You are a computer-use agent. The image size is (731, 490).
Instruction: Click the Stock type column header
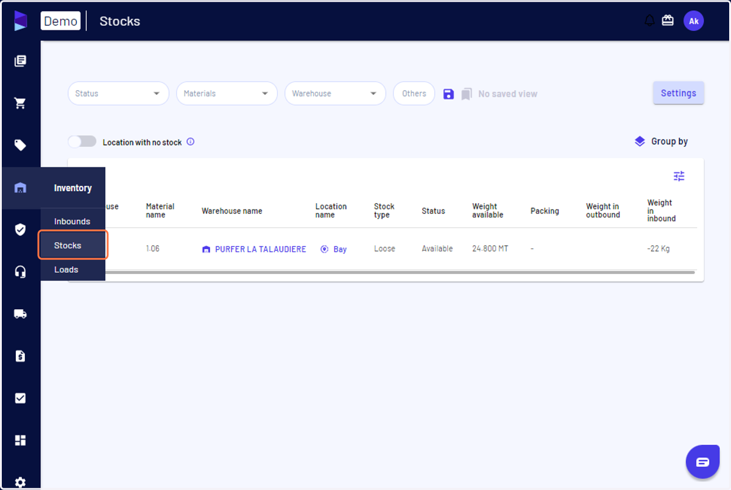coord(384,211)
